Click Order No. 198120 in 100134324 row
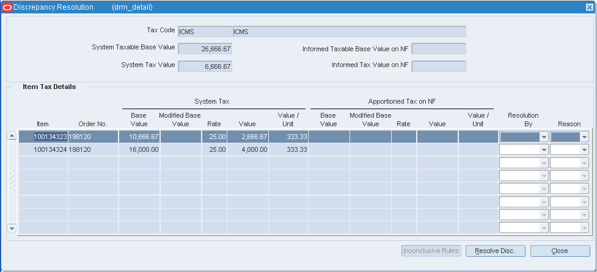 (x=93, y=149)
